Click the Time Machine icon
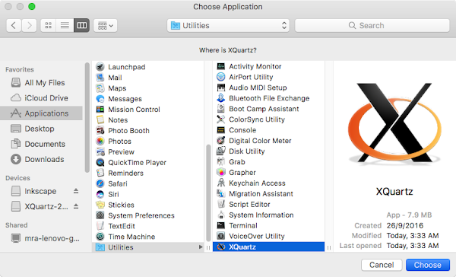The image size is (456, 277). pyautogui.click(x=100, y=237)
